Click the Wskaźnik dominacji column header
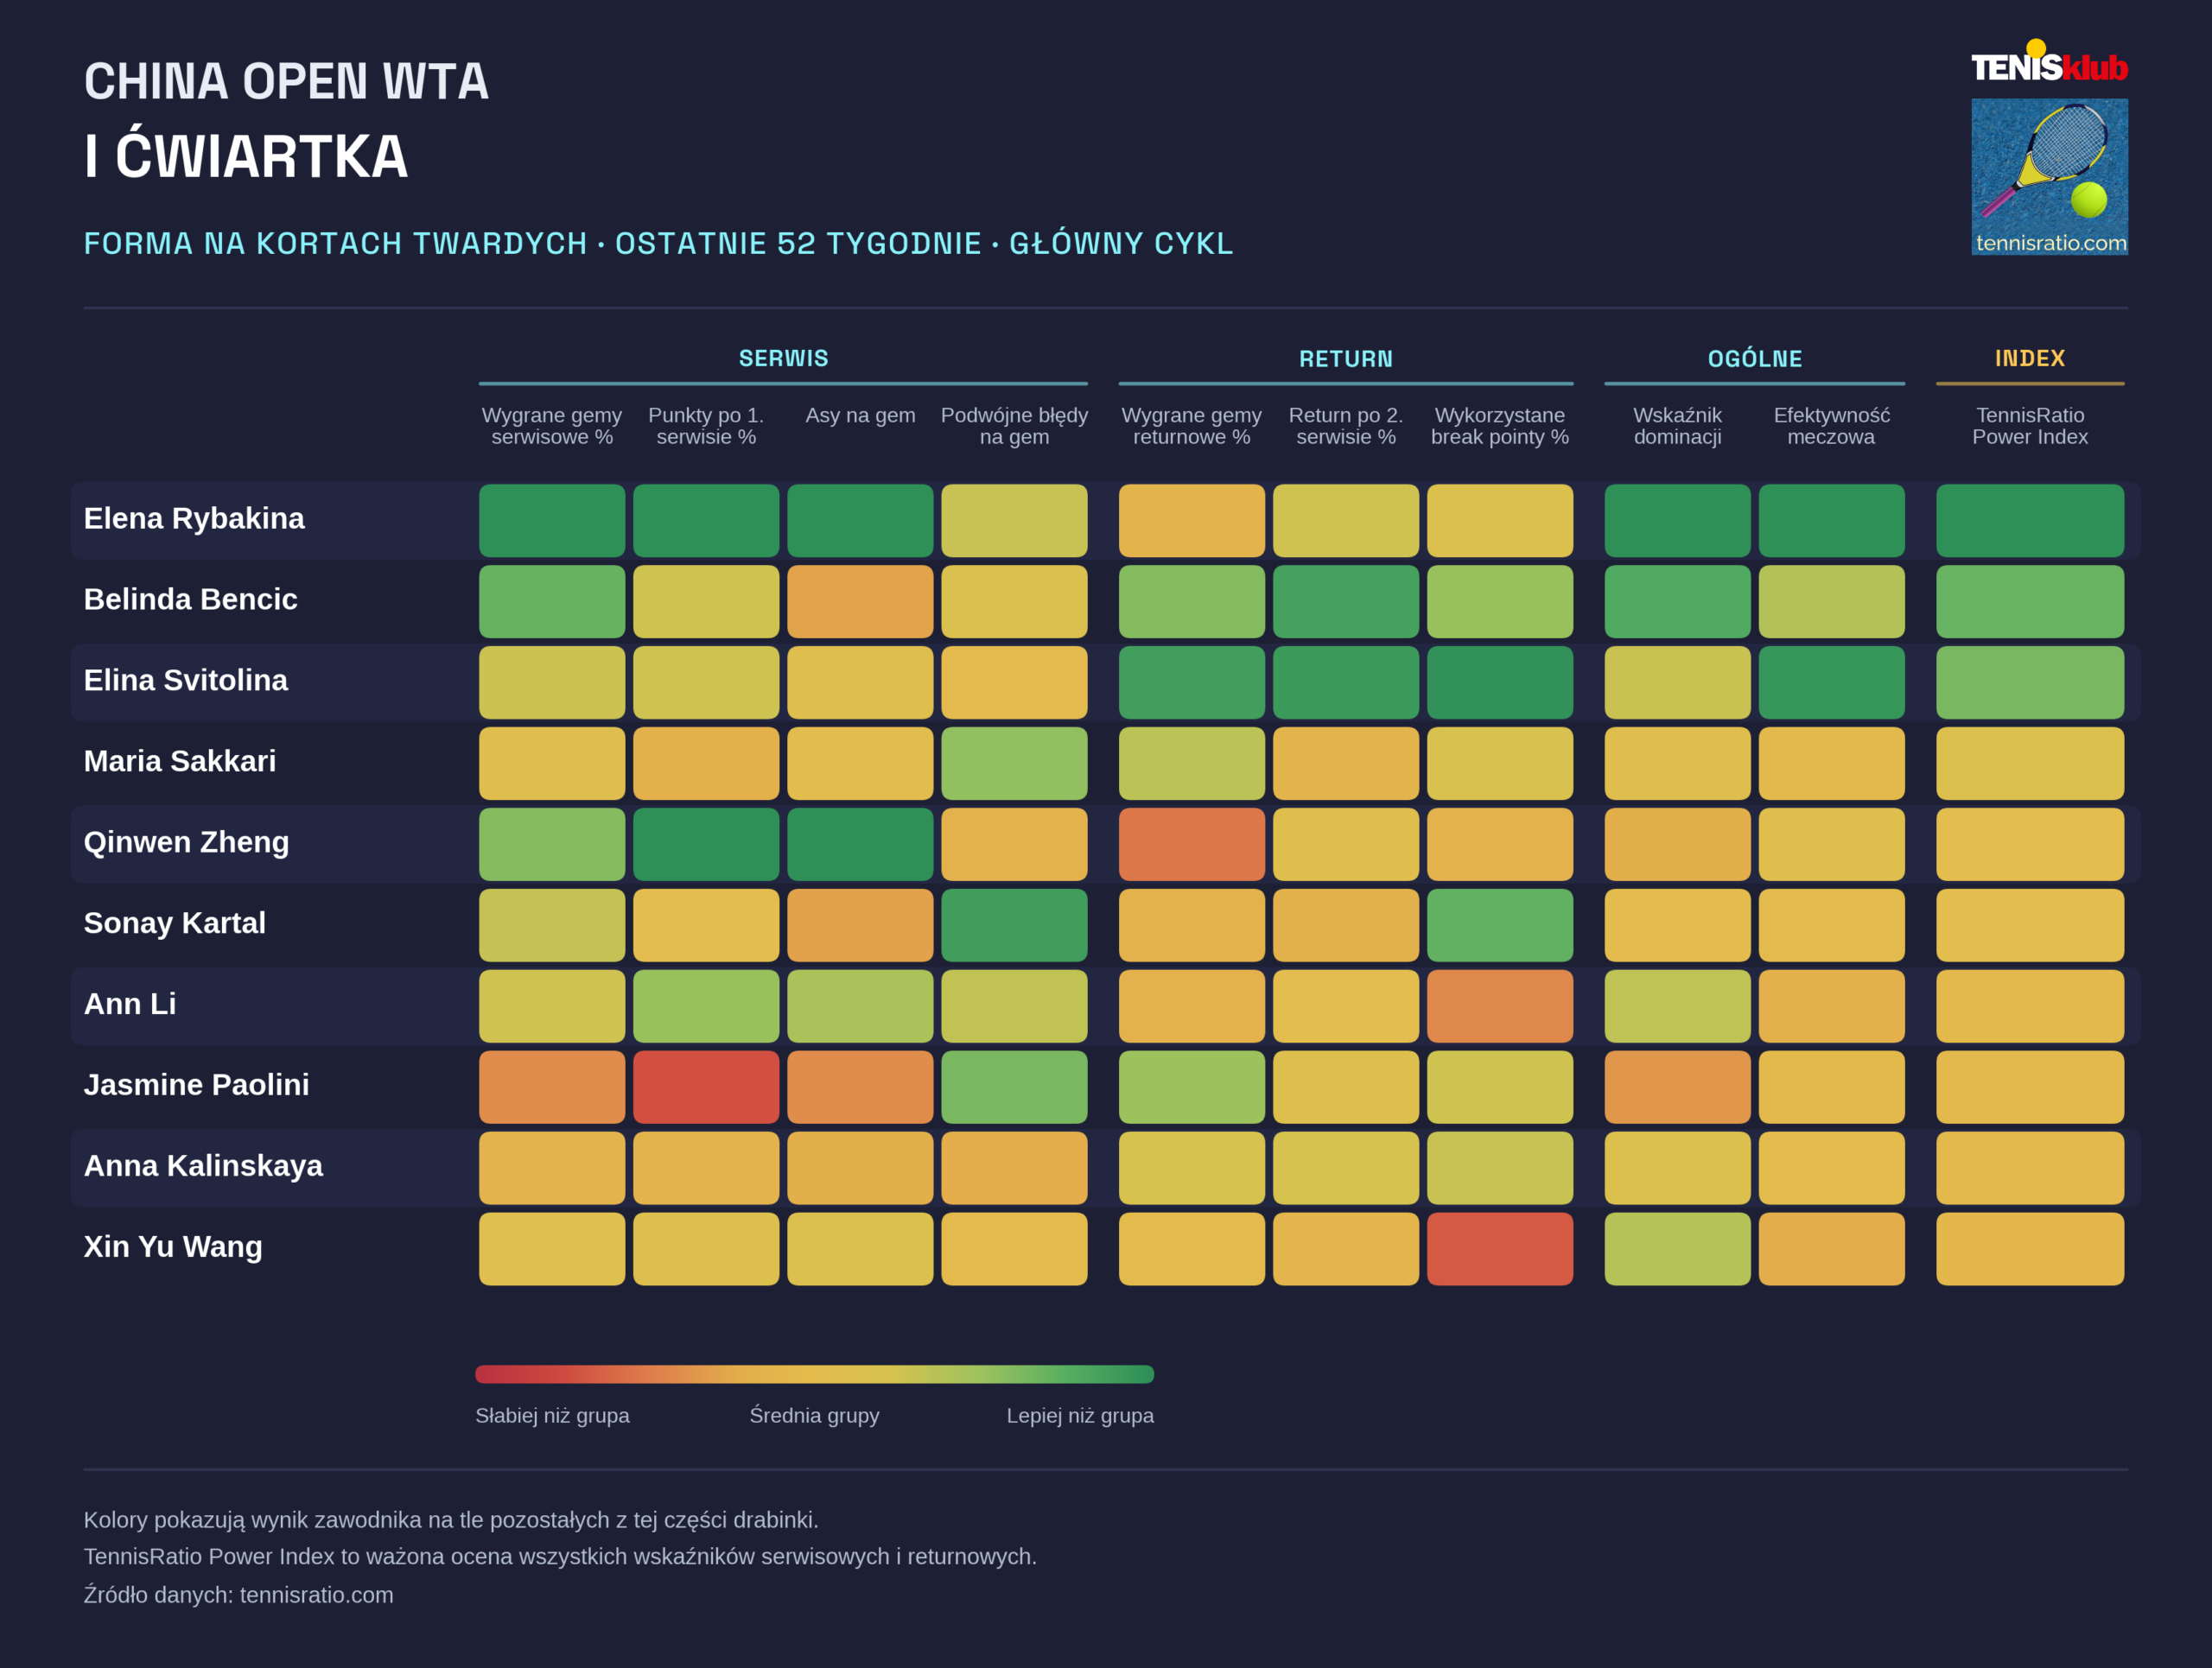This screenshot has width=2212, height=1668. click(x=1677, y=426)
